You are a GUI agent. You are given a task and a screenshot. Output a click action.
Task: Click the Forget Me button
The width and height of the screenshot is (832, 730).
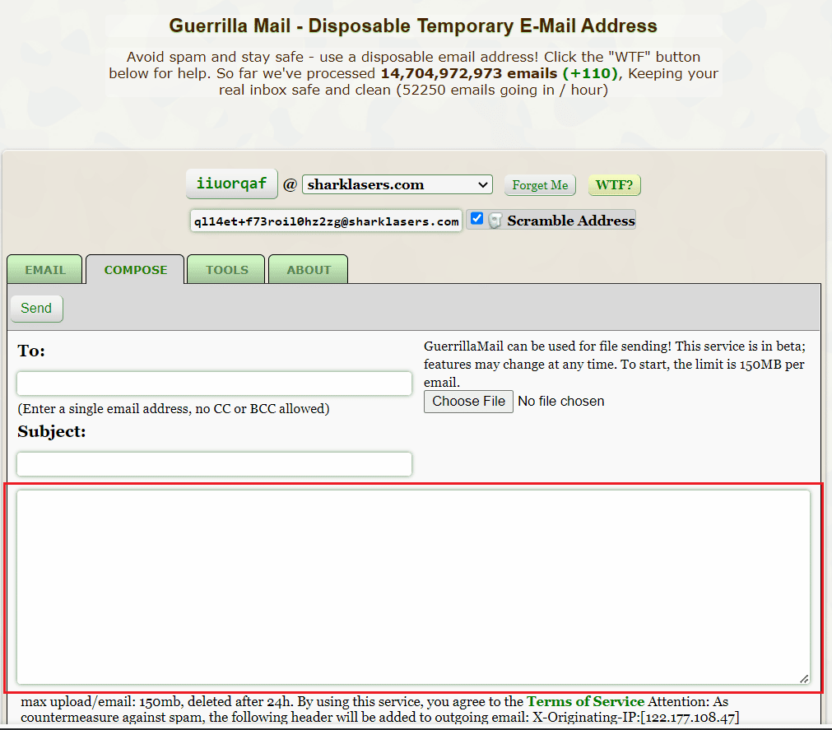[x=540, y=185]
